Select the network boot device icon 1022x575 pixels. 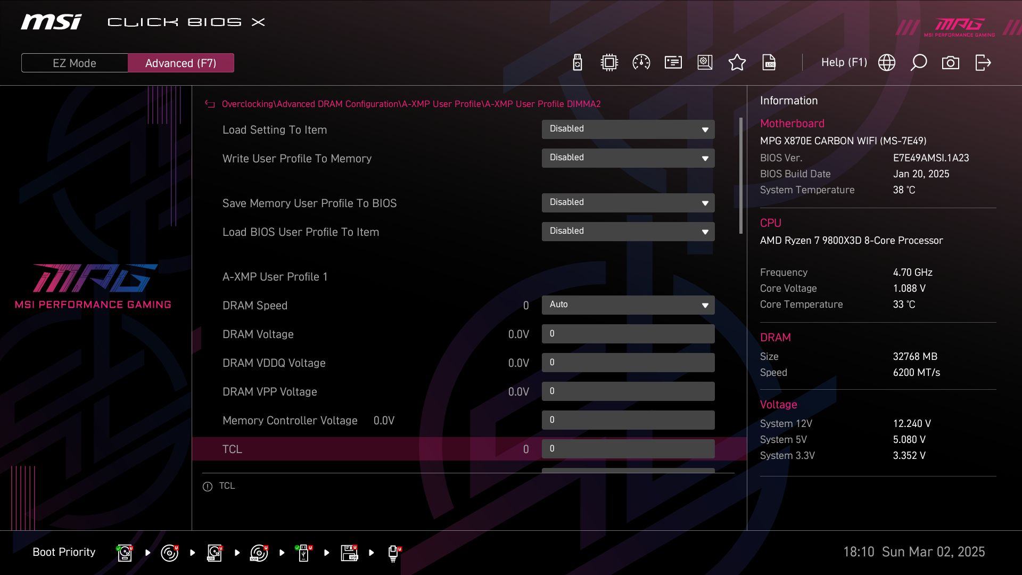point(393,553)
